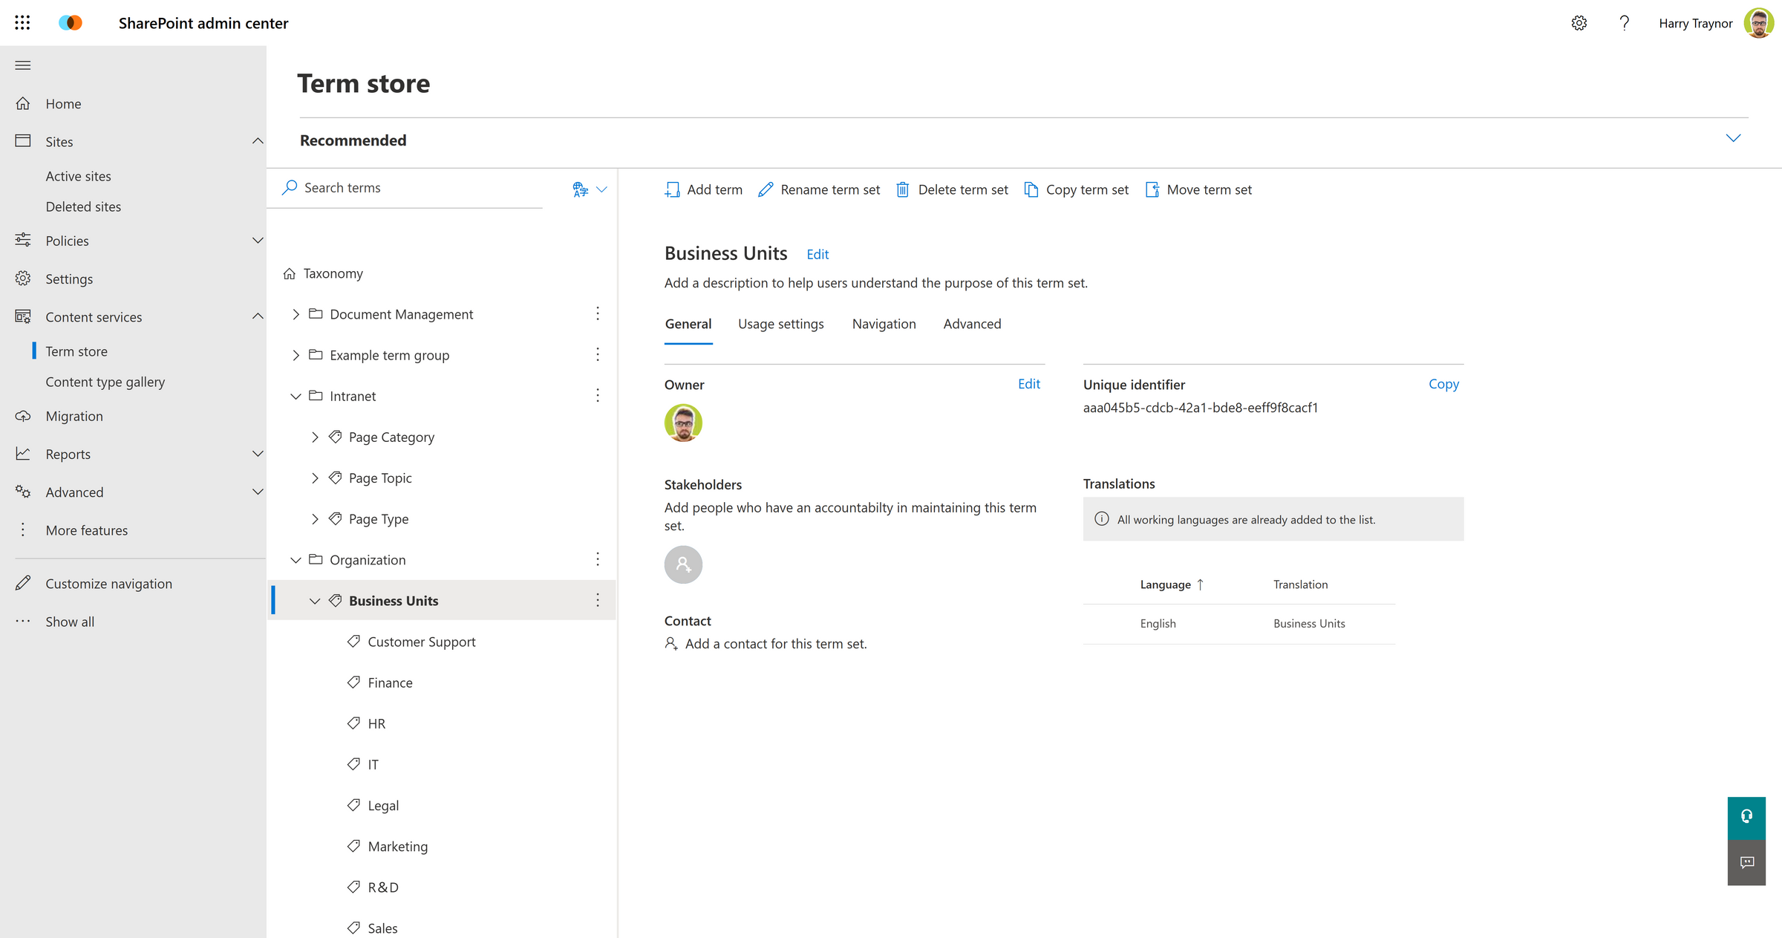Viewport: 1782px width, 938px height.
Task: Expand the Page Category term
Action: tap(315, 437)
